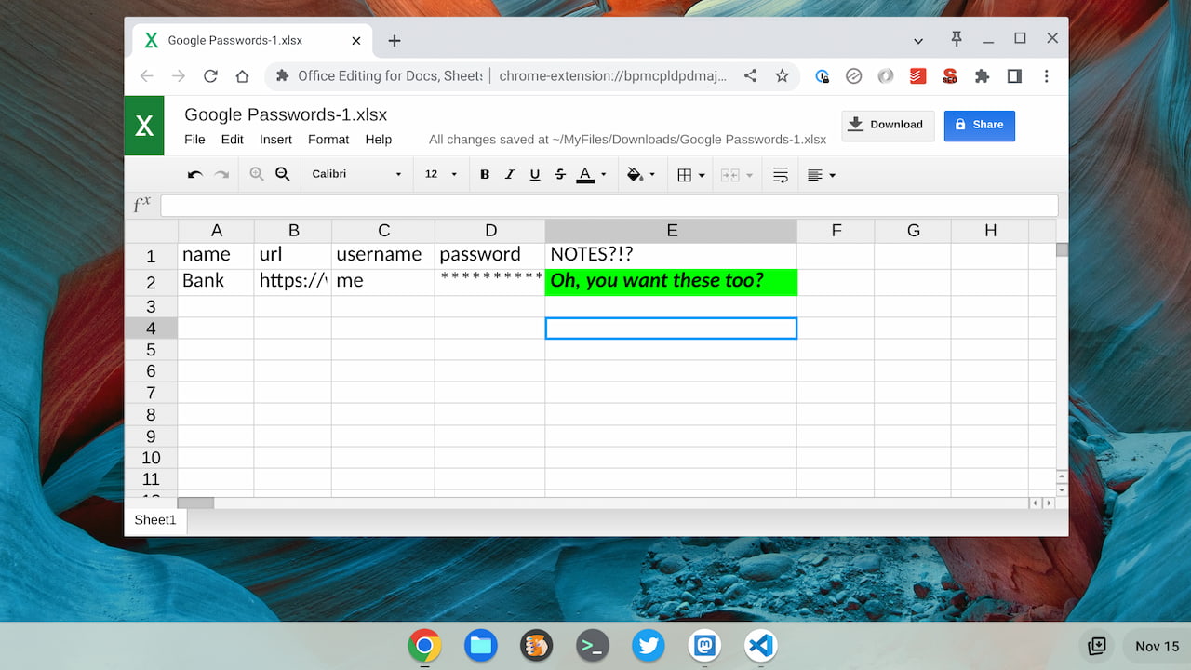Click the horizontal align icon
Image resolution: width=1191 pixels, height=670 pixels.
[815, 175]
